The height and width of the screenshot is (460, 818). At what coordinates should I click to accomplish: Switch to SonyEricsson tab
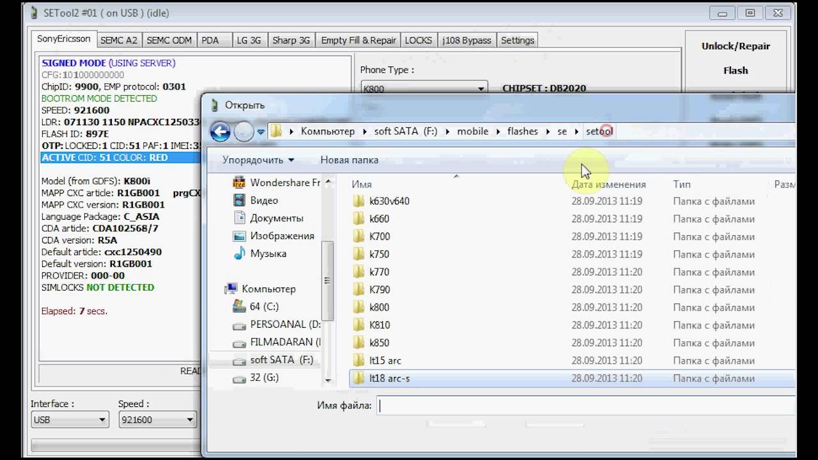tap(64, 39)
